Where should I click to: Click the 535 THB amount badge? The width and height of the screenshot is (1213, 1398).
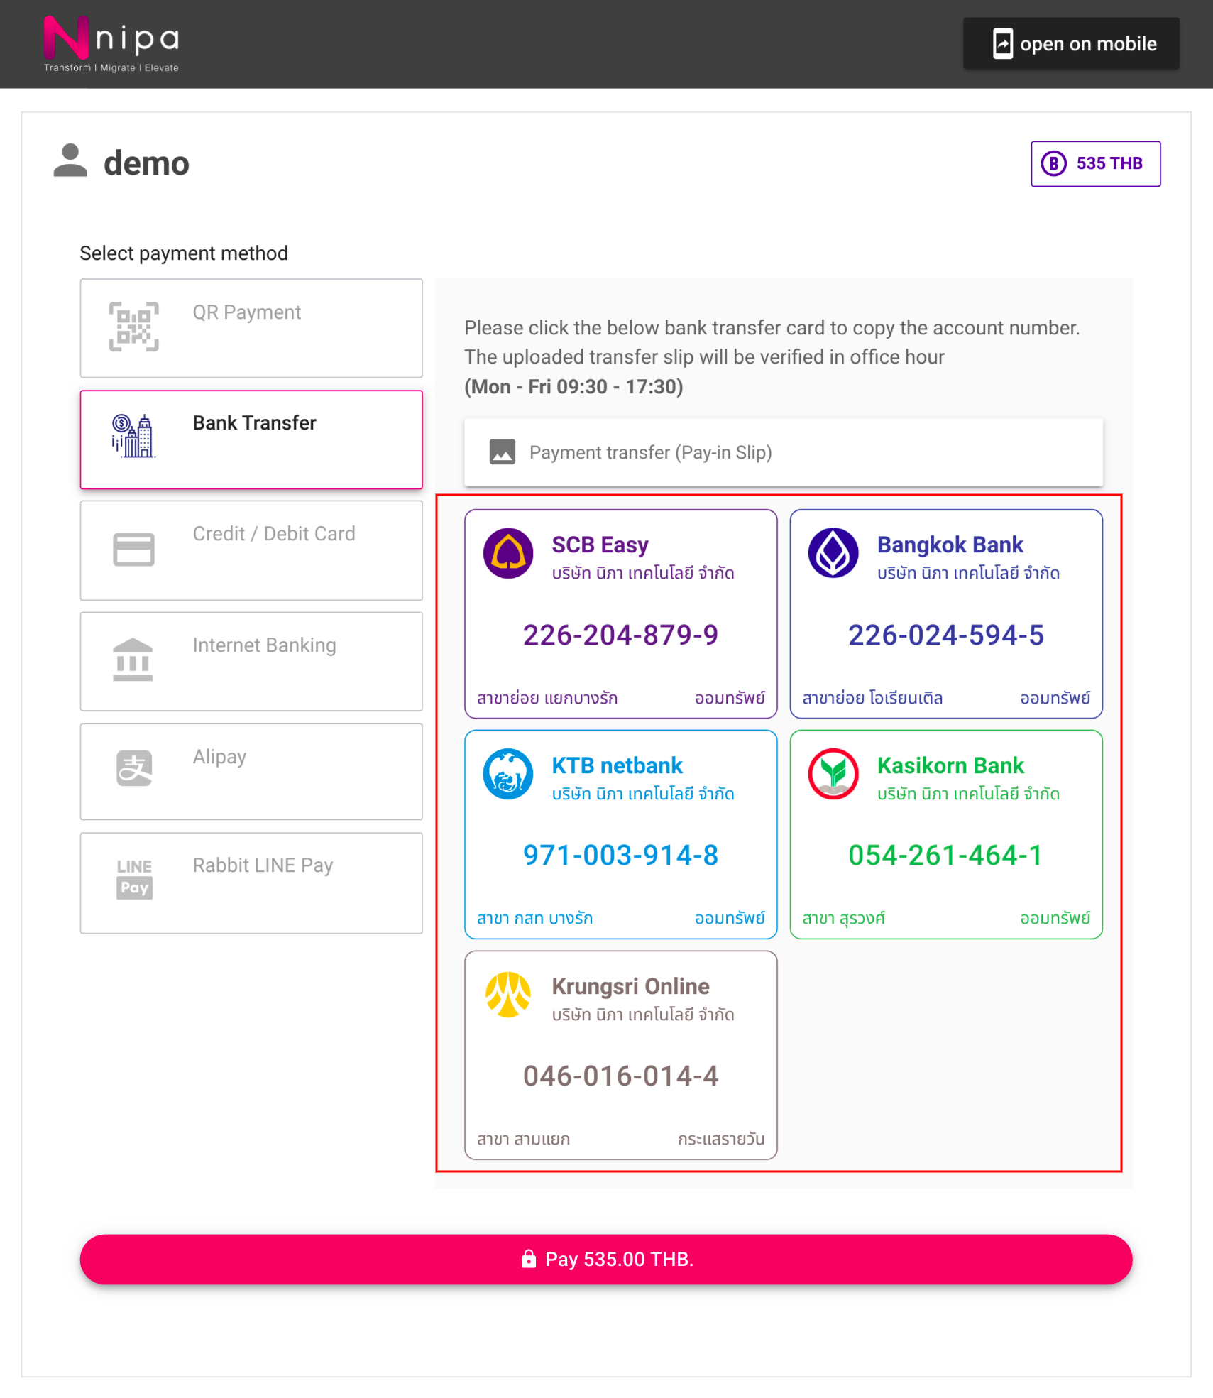point(1096,164)
